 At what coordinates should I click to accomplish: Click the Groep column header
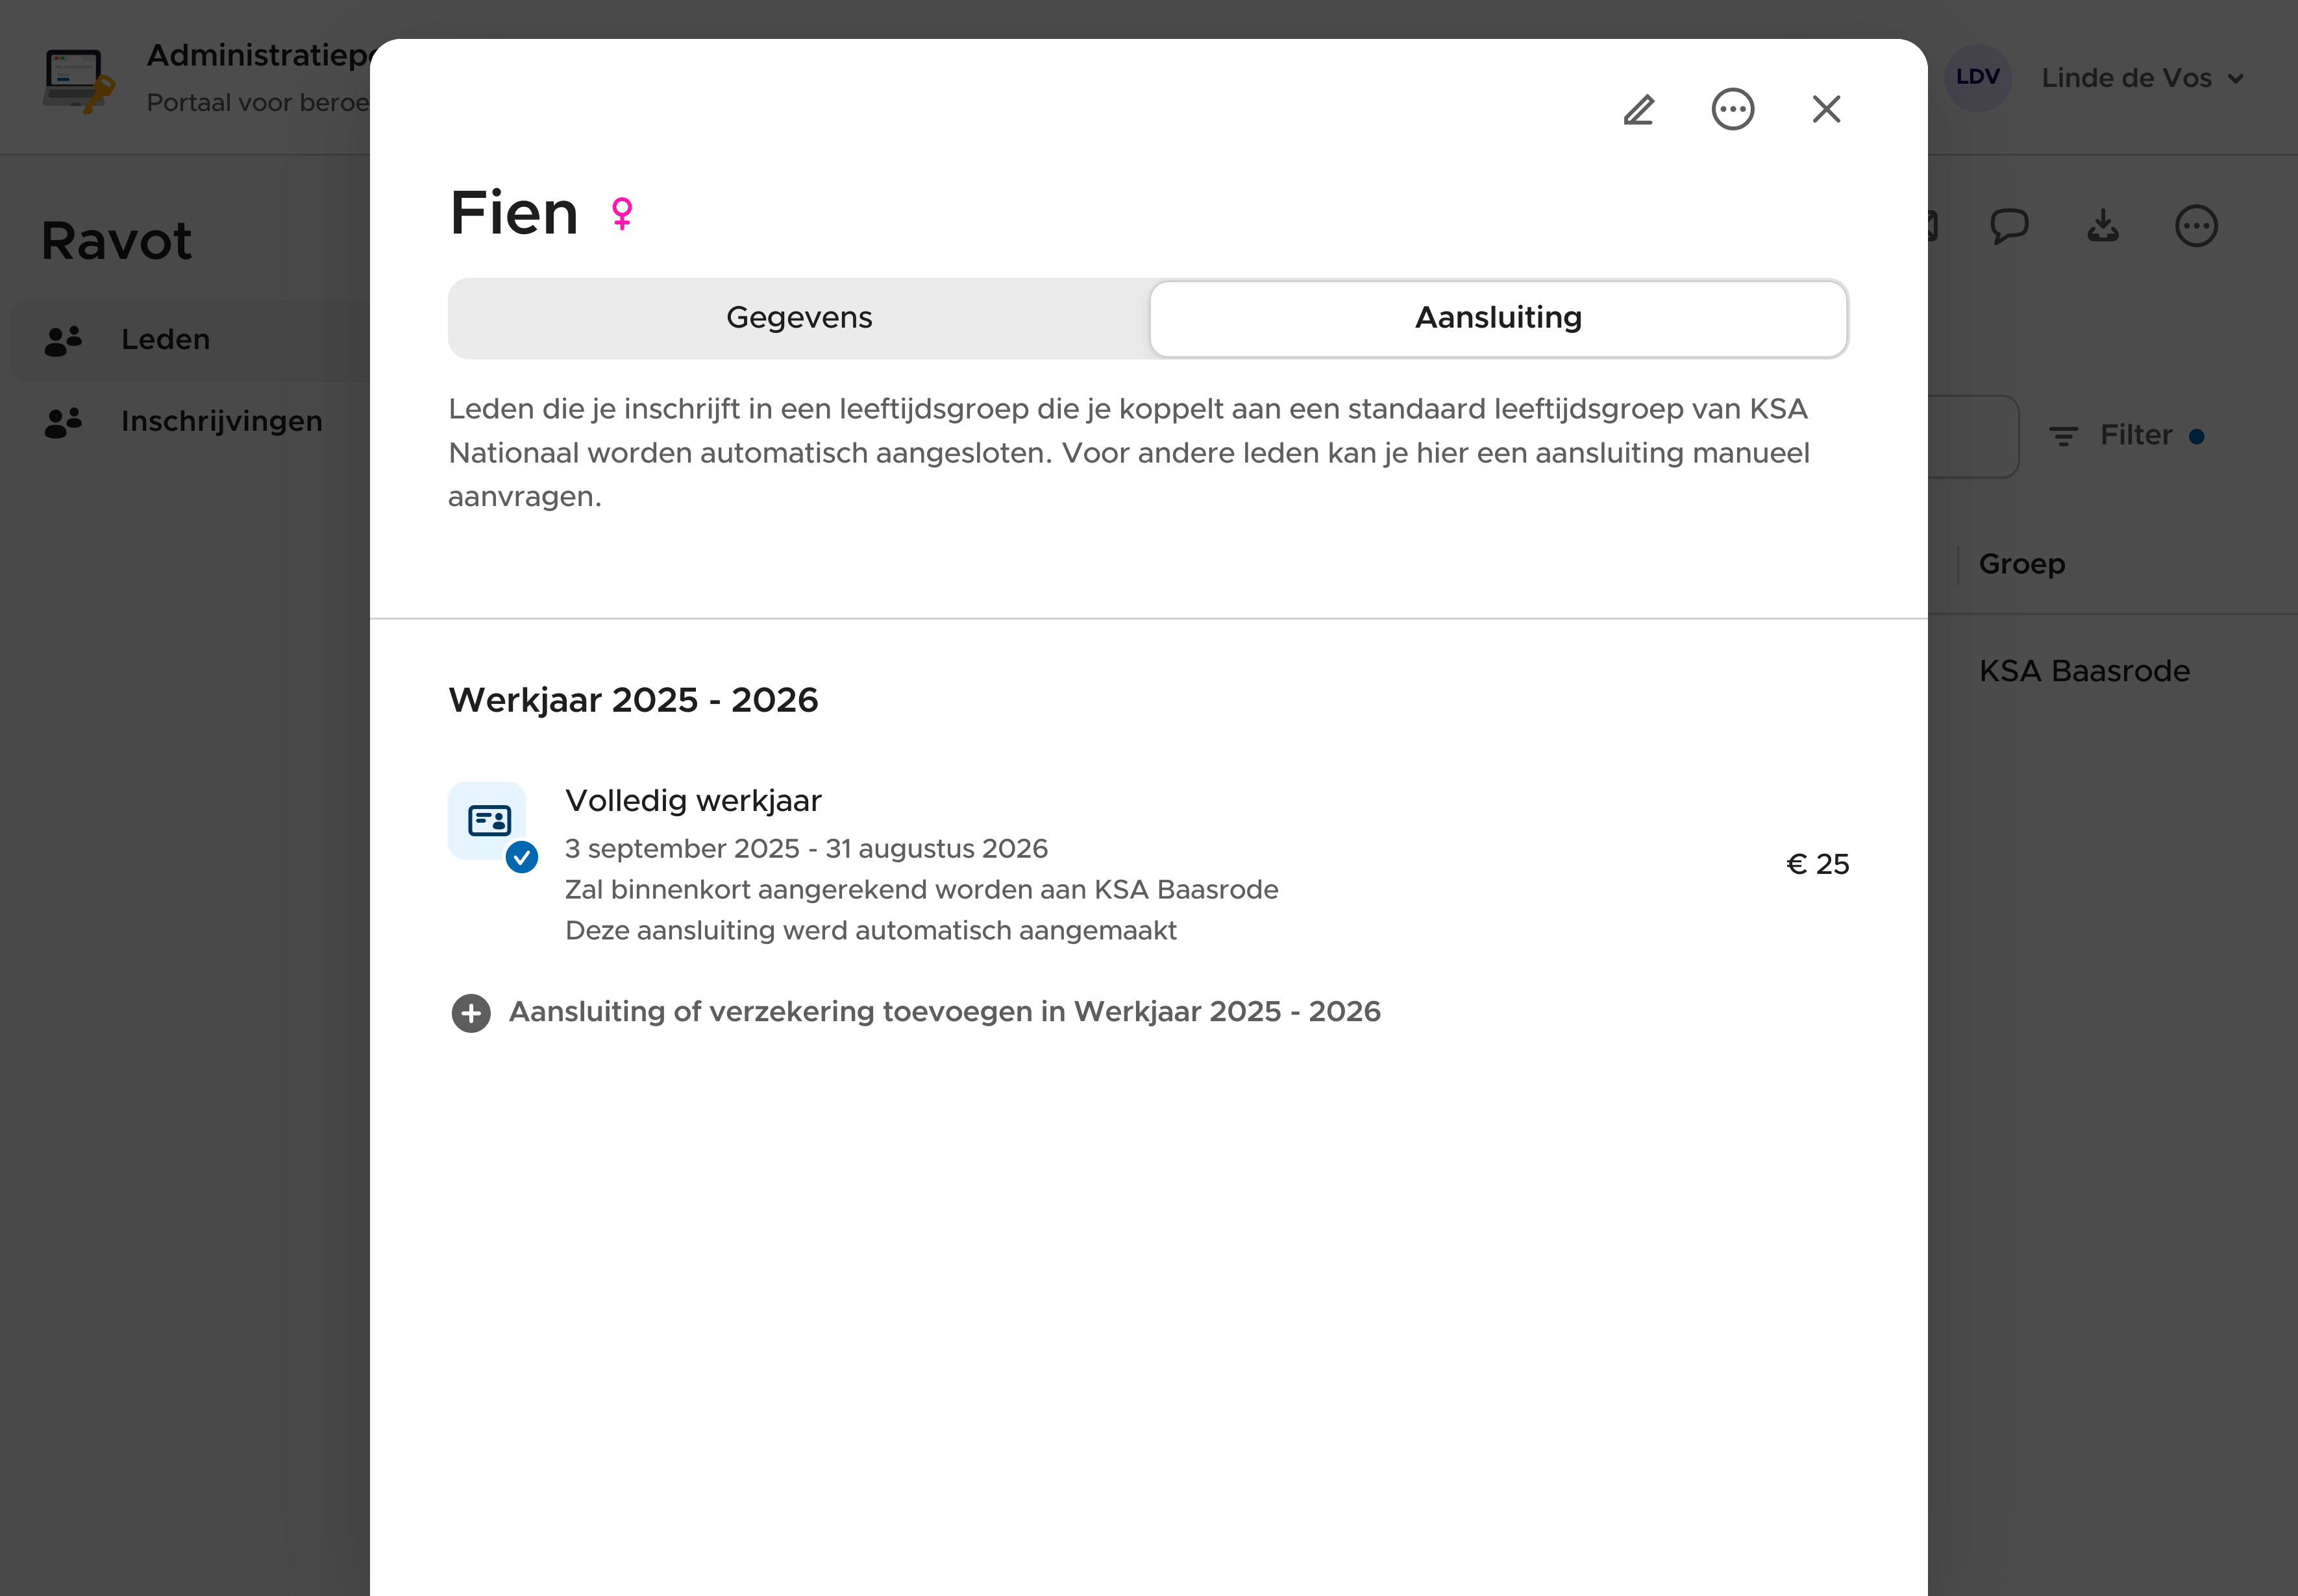tap(2021, 564)
